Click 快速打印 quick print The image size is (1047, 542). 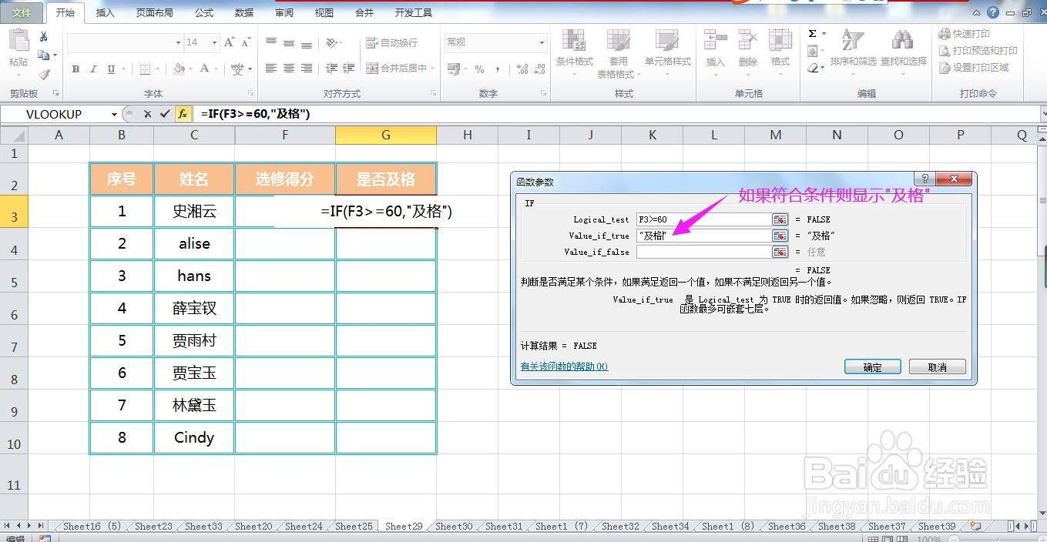coord(964,34)
